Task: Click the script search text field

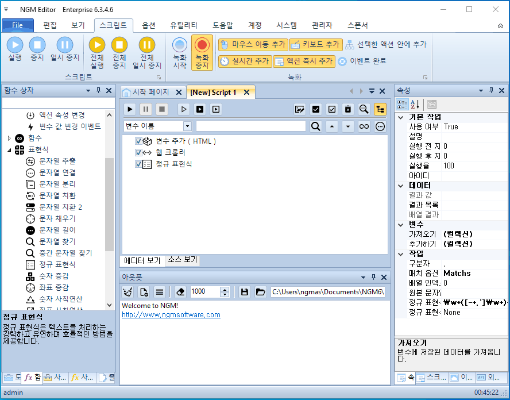Action: pos(251,126)
